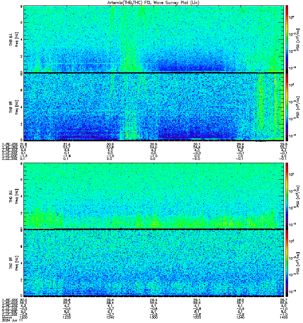Screen dimensions: 303x323
Task: Click the THB B∥ panel color bar
Action: [287, 107]
